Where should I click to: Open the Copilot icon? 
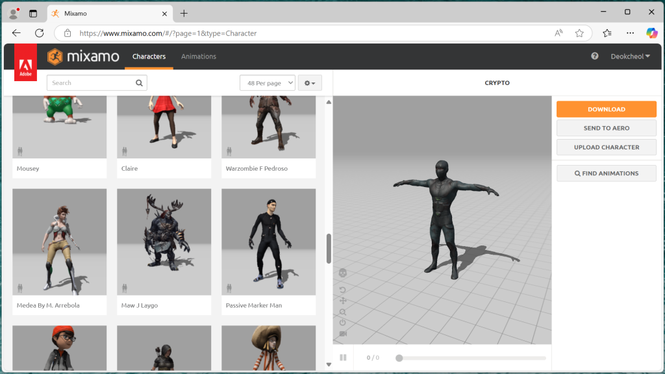pos(652,33)
